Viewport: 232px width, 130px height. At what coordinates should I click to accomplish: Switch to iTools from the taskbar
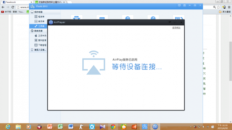point(145,127)
